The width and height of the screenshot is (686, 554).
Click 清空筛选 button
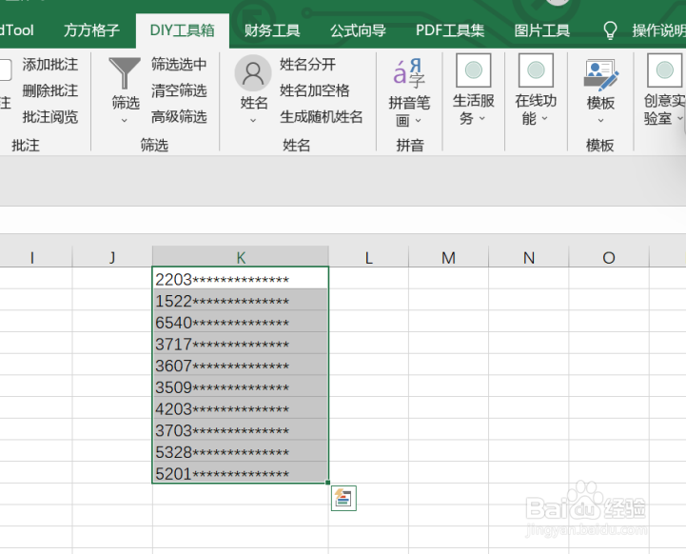[179, 90]
